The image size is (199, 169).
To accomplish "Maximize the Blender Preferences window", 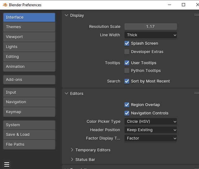I will [183, 5].
